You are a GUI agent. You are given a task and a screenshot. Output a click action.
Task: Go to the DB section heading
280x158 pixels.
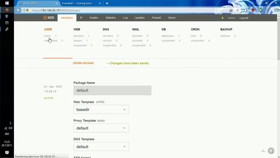click(x=164, y=29)
